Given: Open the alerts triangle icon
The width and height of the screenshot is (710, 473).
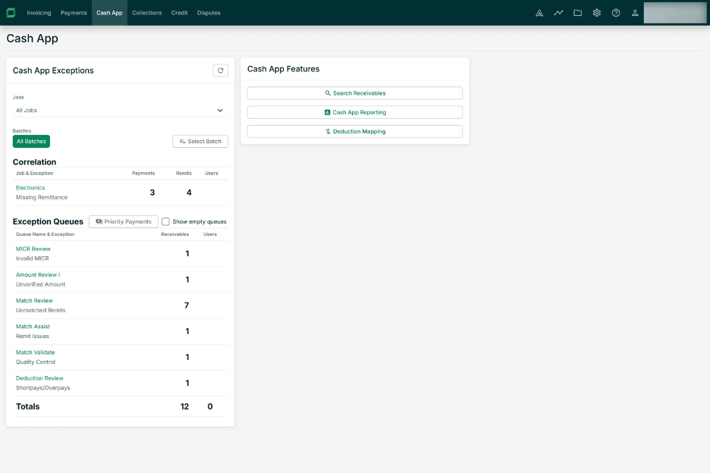Looking at the screenshot, I should click(x=539, y=13).
